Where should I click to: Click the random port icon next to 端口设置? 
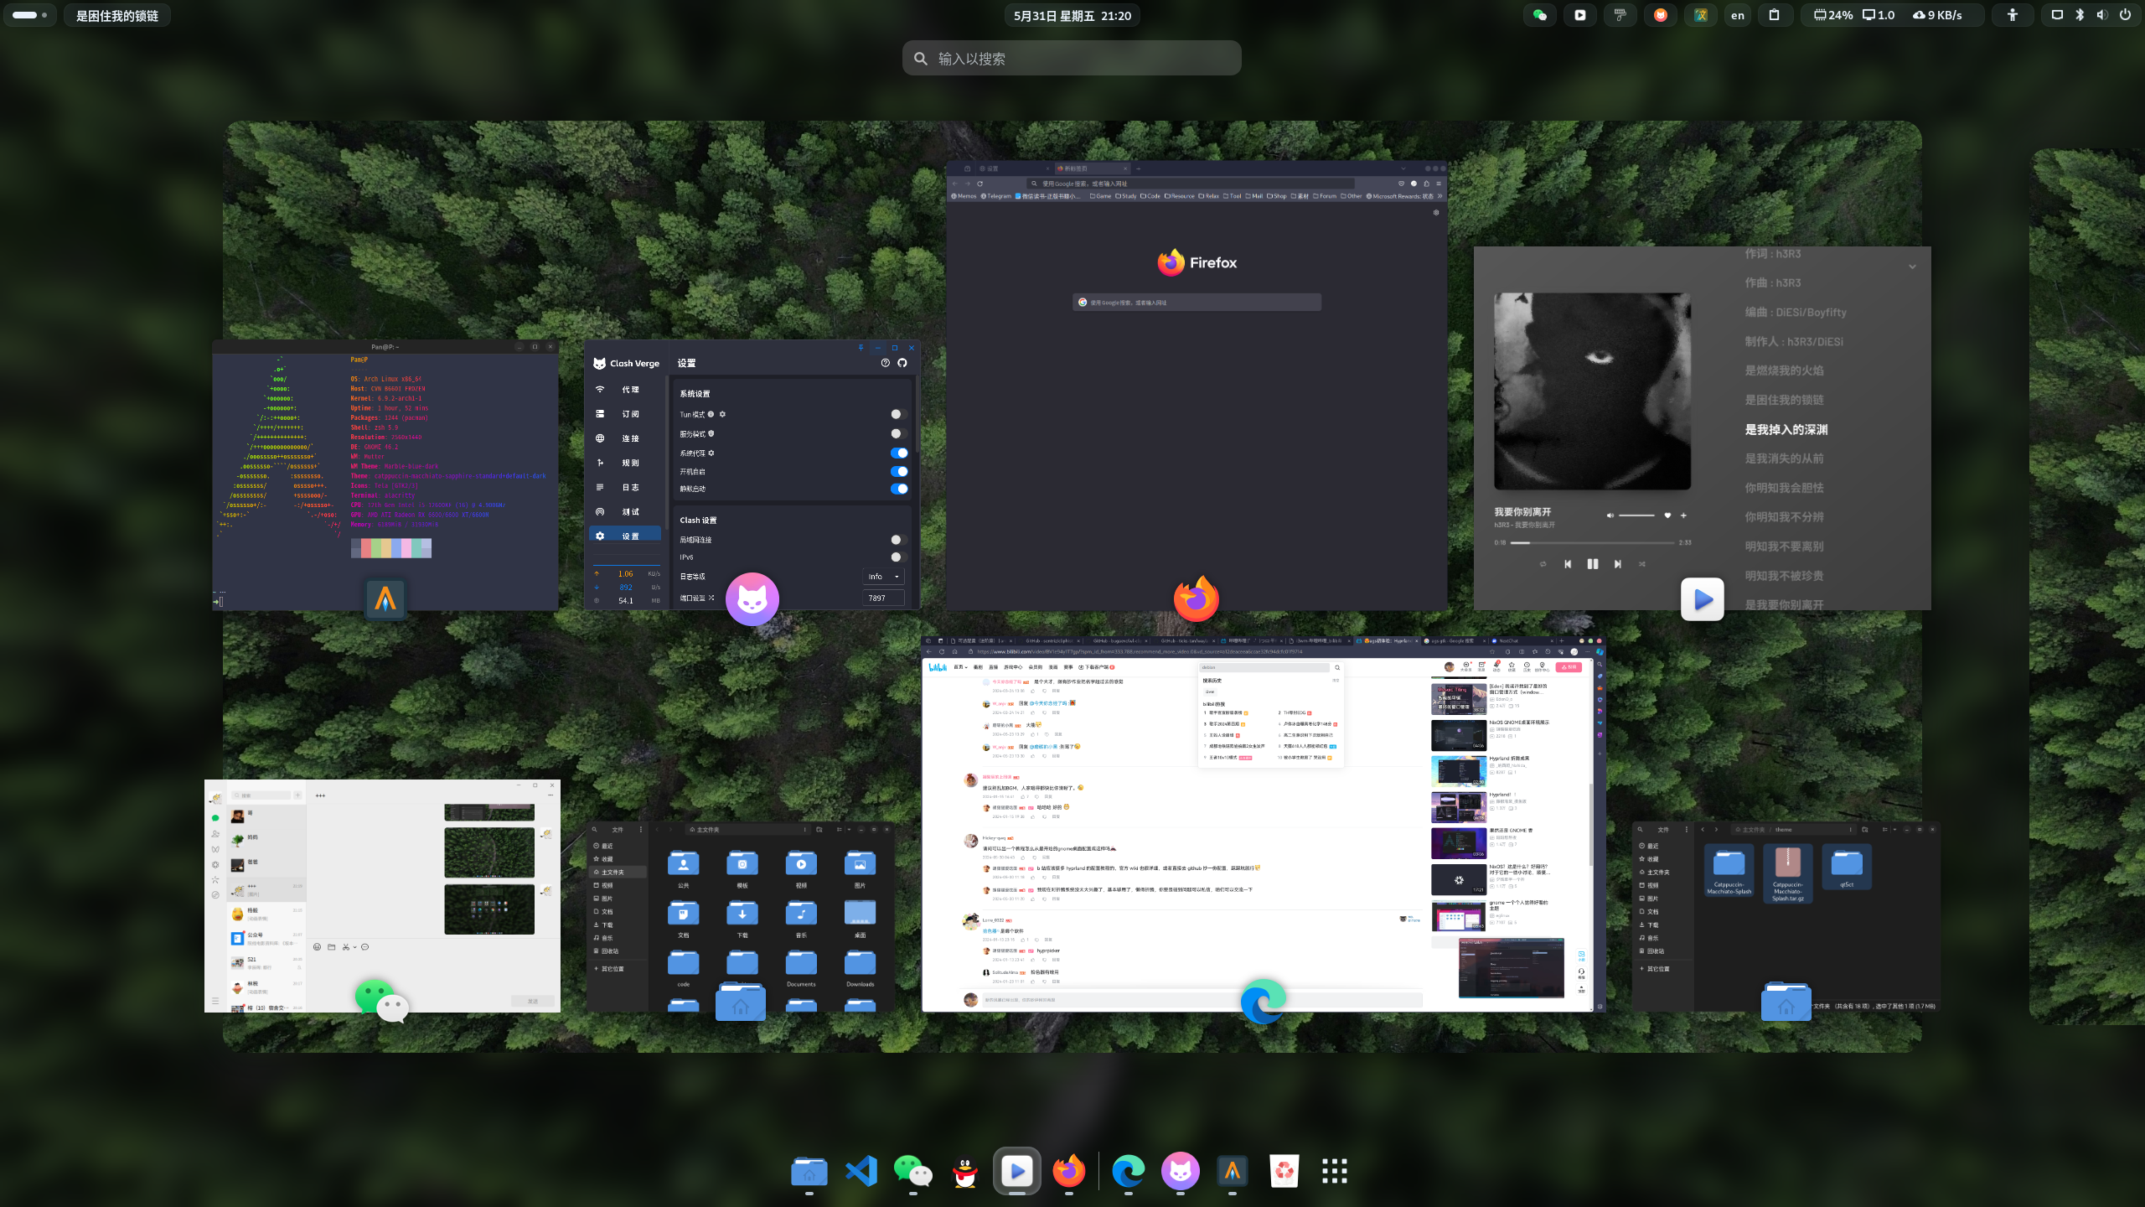point(711,598)
